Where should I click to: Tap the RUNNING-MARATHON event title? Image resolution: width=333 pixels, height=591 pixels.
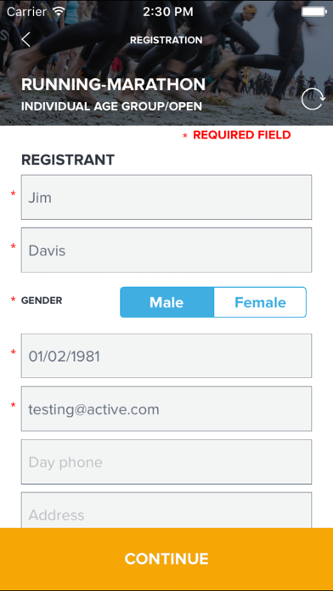[x=113, y=84]
